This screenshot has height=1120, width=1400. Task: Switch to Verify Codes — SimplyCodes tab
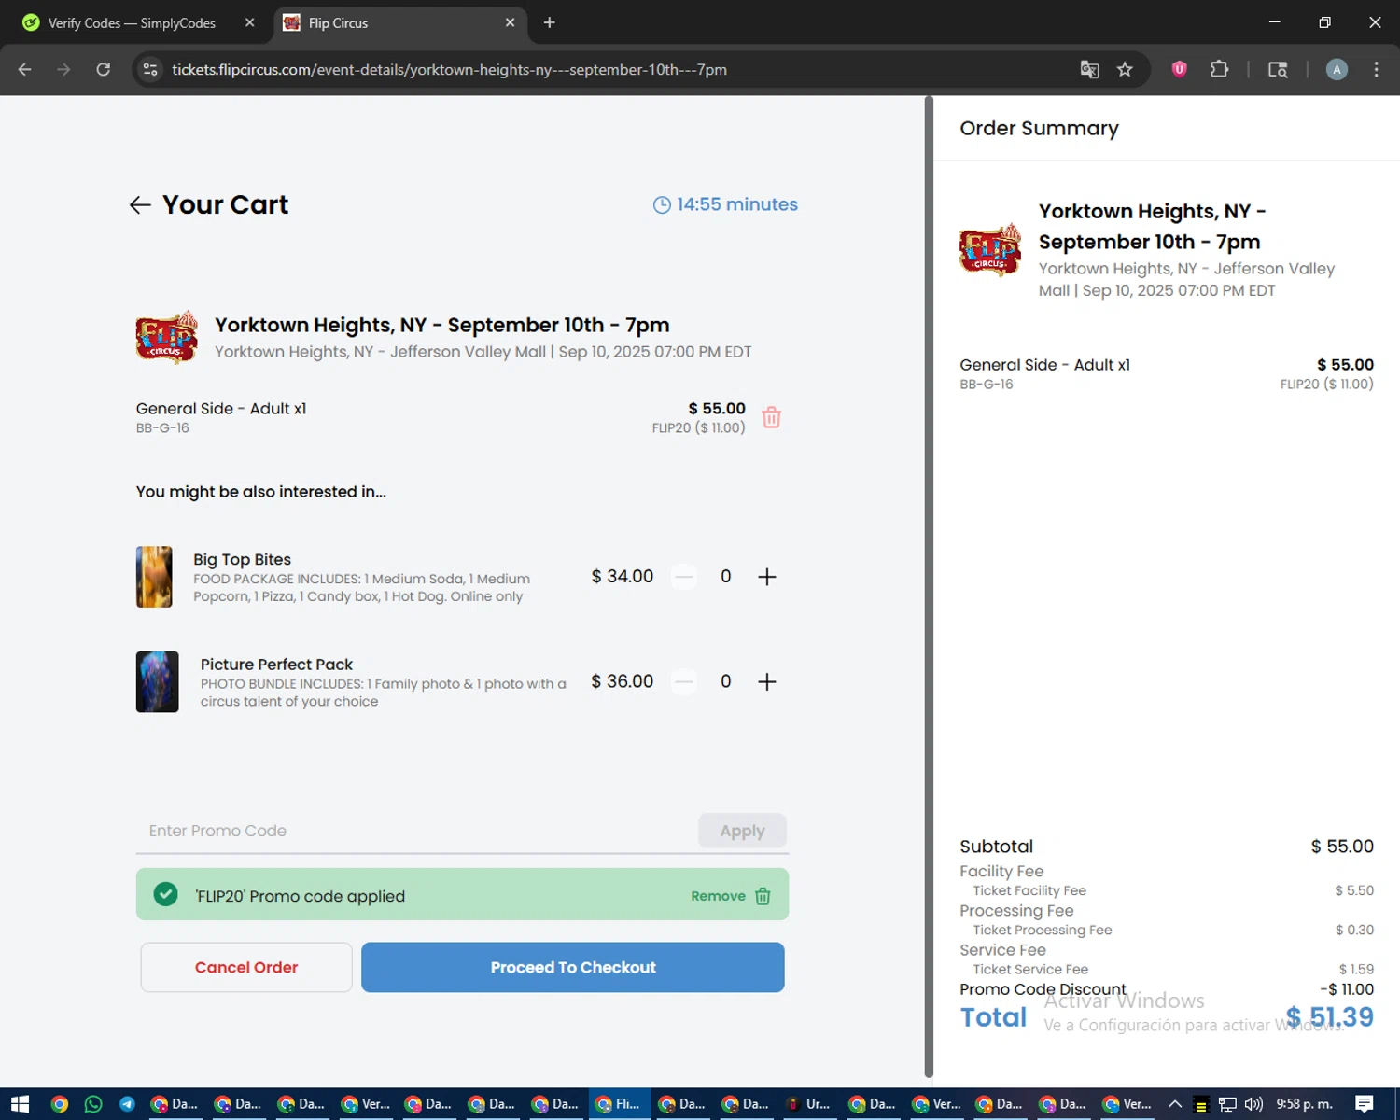[x=132, y=22]
